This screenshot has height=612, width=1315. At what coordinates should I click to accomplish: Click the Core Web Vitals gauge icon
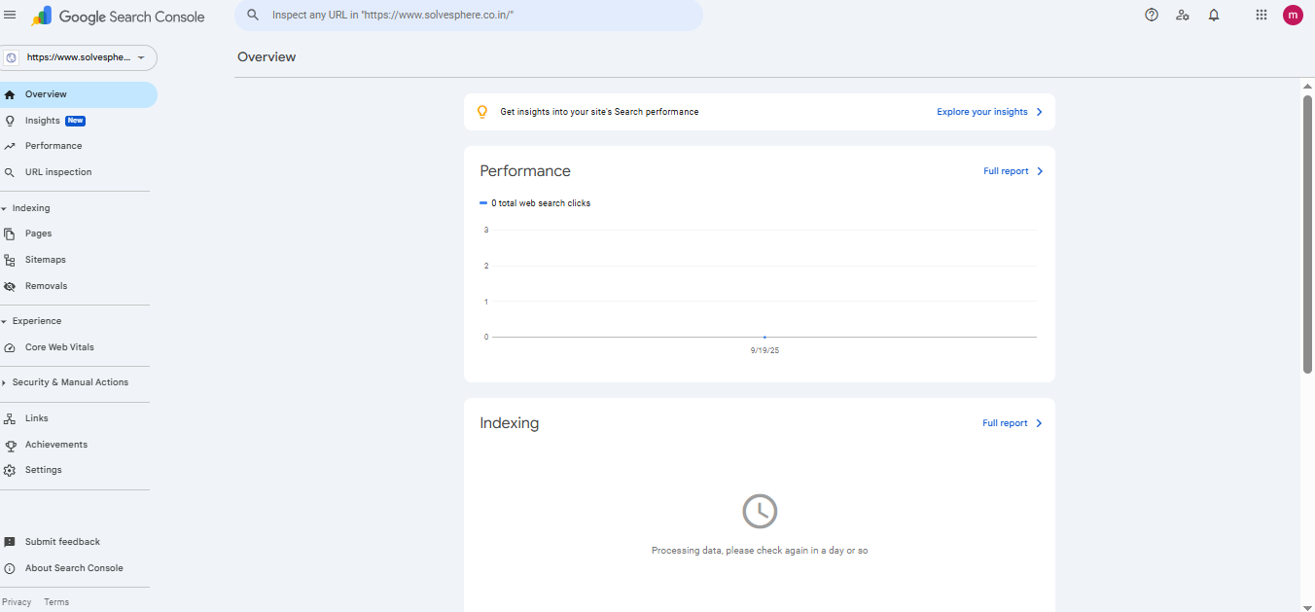coord(10,347)
